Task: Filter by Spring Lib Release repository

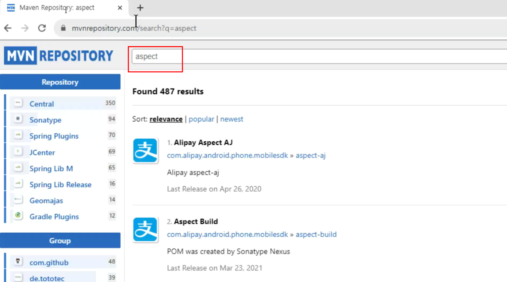Action: (x=60, y=185)
